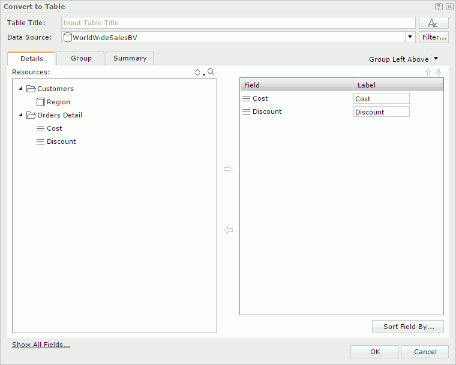Collapse the Orders Detail folder
This screenshot has width=456, height=365.
coord(21,115)
